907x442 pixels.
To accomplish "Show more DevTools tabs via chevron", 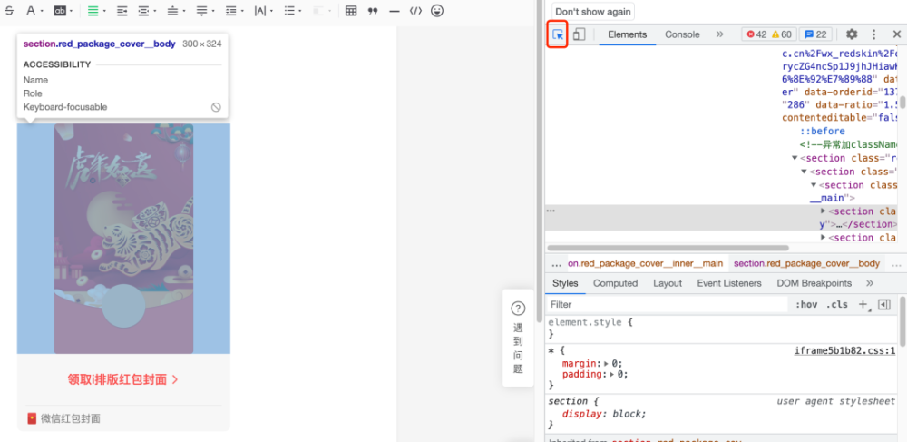I will [x=720, y=34].
